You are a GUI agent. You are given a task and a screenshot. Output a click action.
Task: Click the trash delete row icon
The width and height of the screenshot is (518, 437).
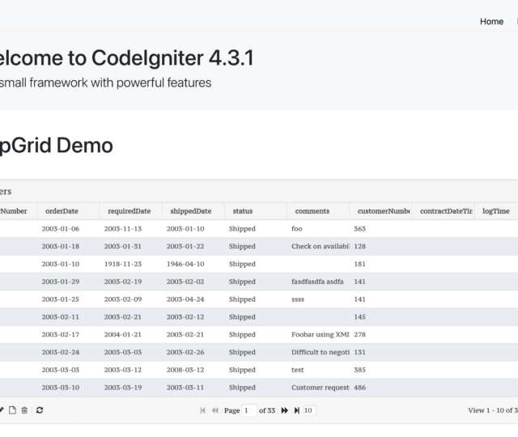[24, 410]
